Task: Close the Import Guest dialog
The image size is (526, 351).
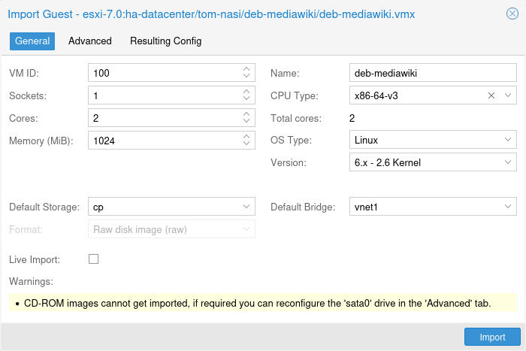Action: (x=512, y=14)
